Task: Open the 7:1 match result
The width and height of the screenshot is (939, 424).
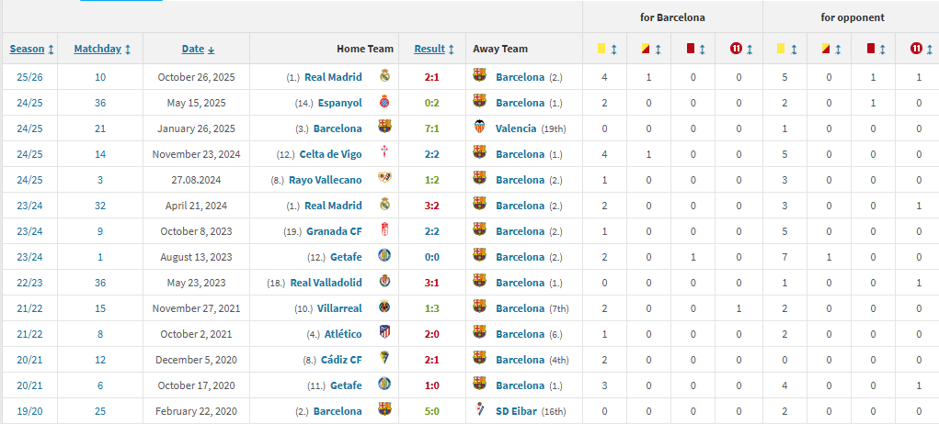Action: (x=431, y=128)
